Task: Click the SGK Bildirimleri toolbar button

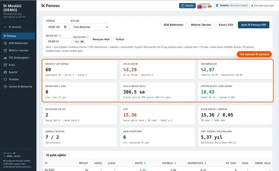Action: pyautogui.click(x=174, y=25)
